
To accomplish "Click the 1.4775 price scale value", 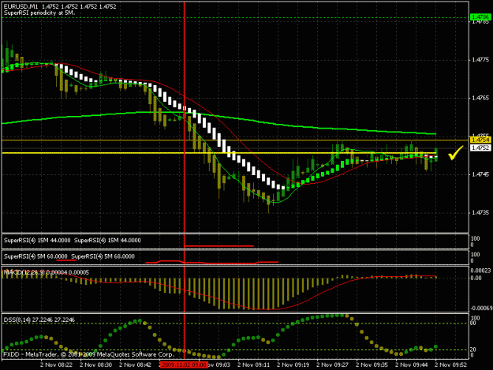I will coord(480,60).
